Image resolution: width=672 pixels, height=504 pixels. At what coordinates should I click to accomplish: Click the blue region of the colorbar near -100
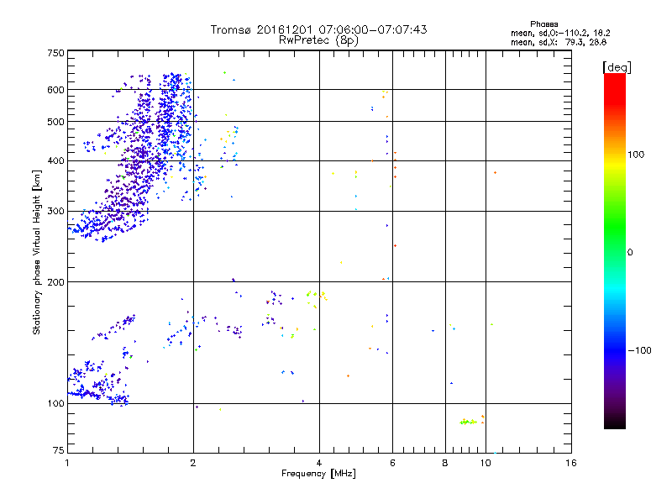(615, 350)
